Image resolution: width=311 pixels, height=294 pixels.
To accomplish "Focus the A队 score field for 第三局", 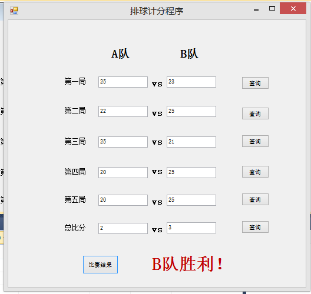I will (x=123, y=142).
